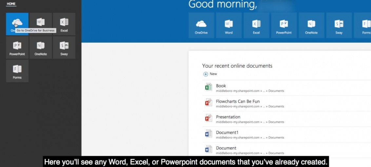Click the Your recent online documents heading
This screenshot has width=371, height=167.
pyautogui.click(x=237, y=66)
